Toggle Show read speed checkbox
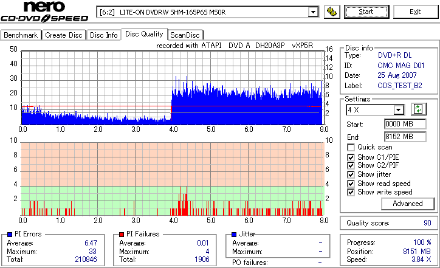 tap(351, 184)
